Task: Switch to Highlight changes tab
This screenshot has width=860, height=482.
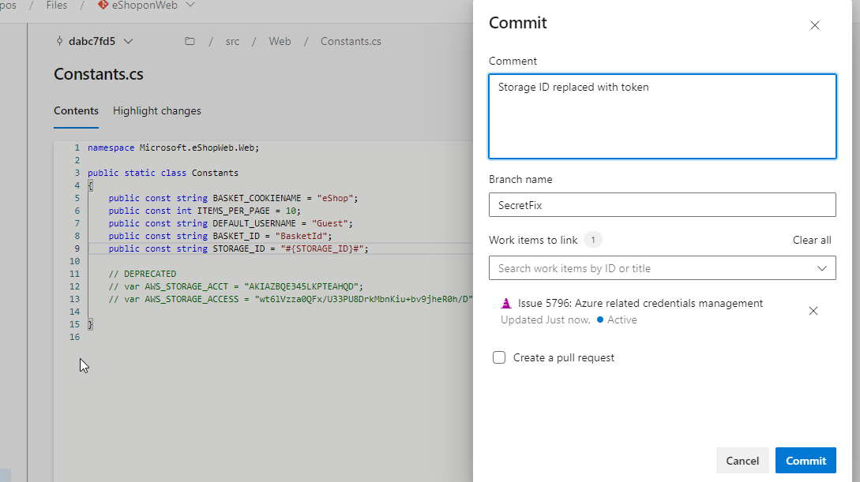Action: tap(157, 110)
